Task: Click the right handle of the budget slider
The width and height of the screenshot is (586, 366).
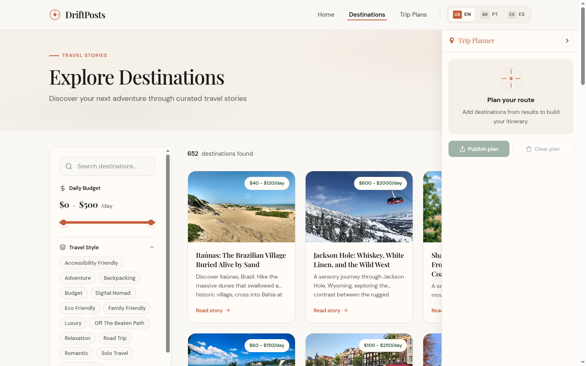Action: 151,222
